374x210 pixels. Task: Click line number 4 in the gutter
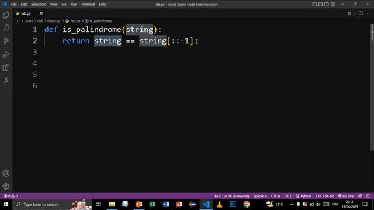35,63
